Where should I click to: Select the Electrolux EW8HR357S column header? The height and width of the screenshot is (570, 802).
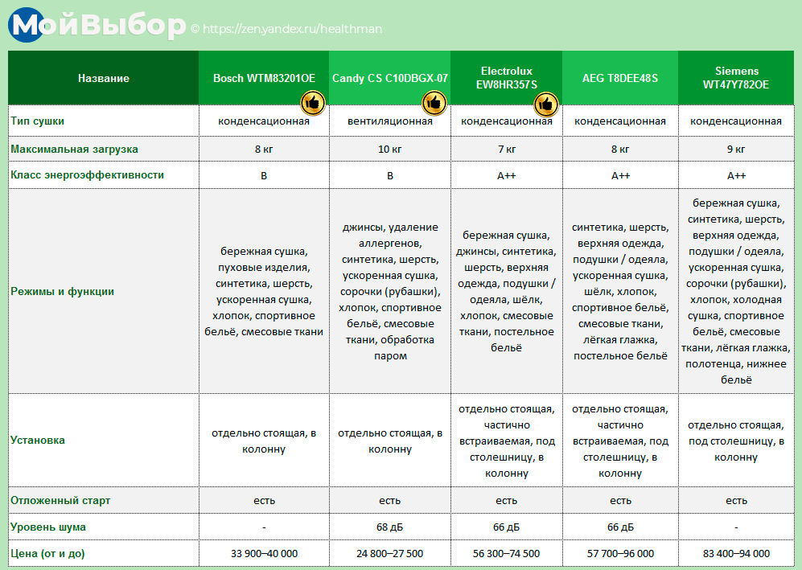(x=506, y=78)
